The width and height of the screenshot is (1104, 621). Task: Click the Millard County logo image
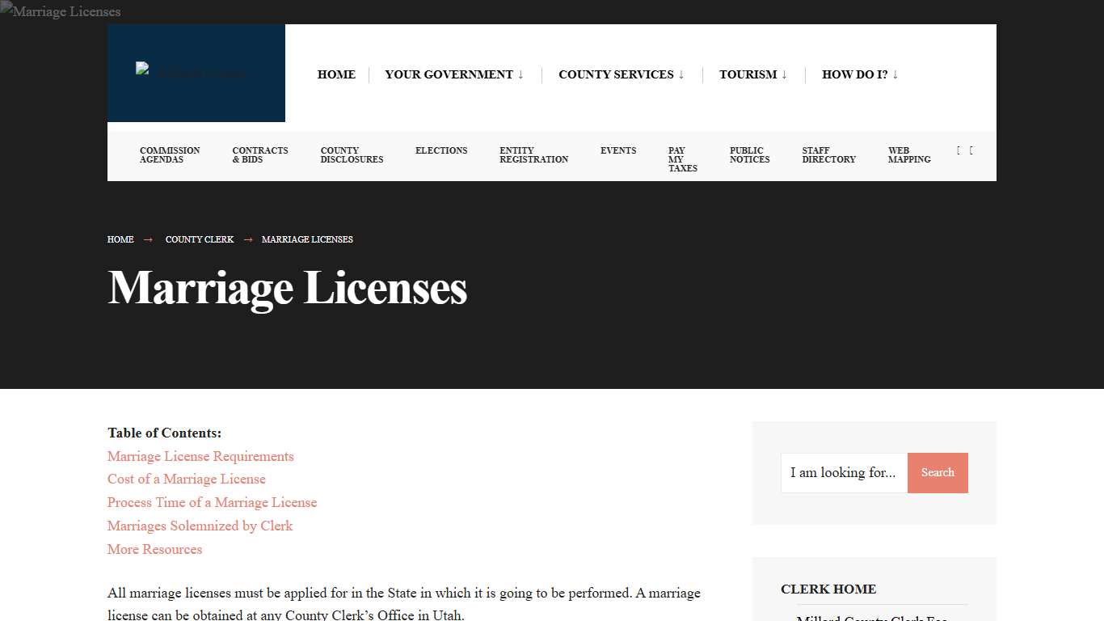pyautogui.click(x=196, y=73)
